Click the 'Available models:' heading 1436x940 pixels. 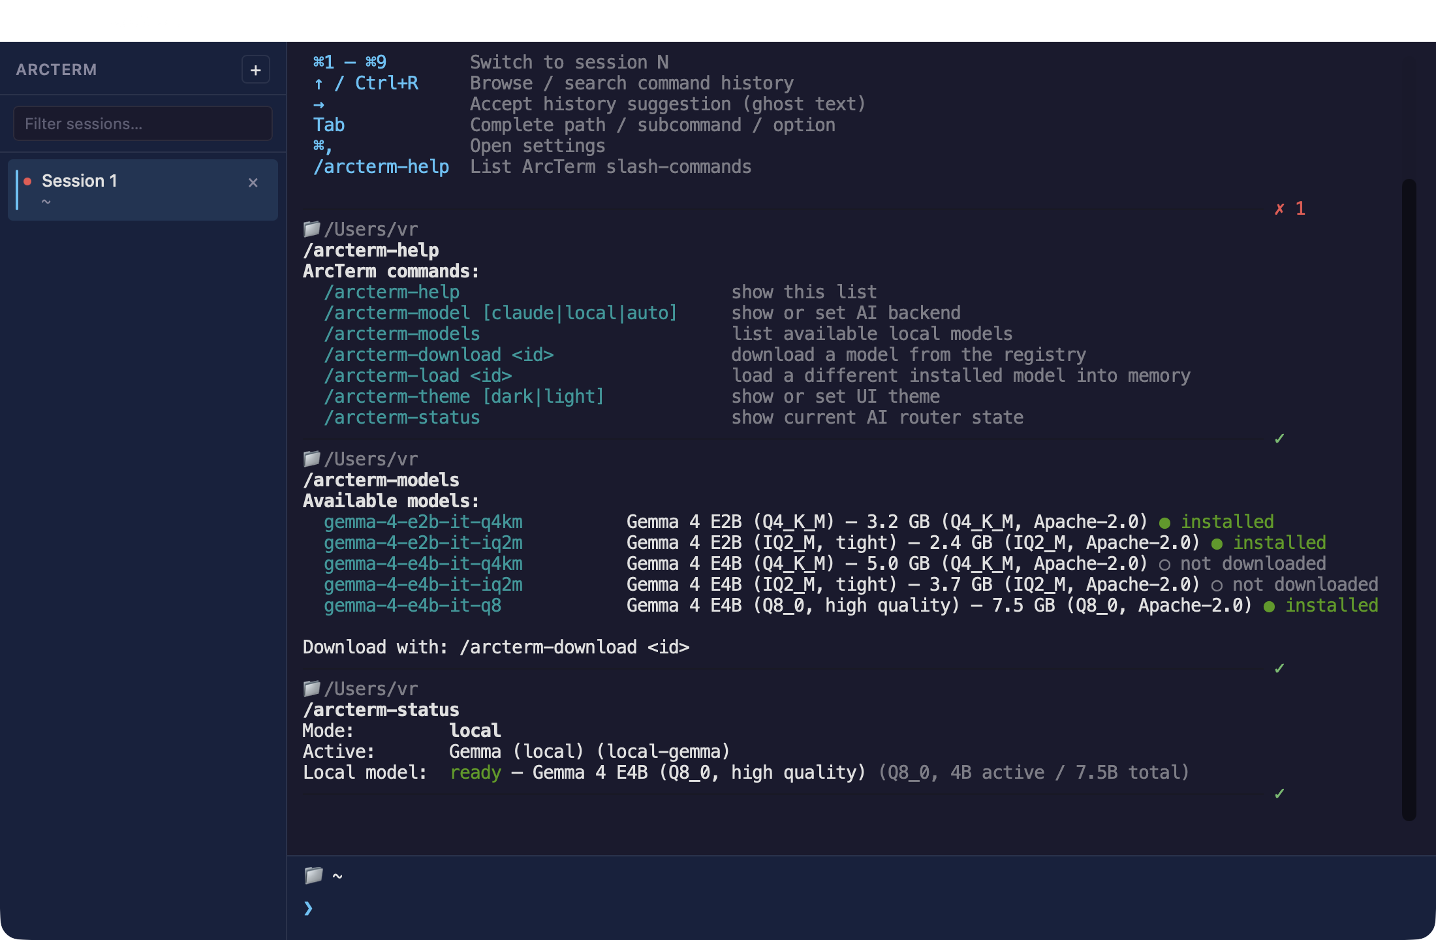(391, 501)
